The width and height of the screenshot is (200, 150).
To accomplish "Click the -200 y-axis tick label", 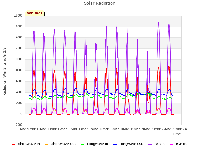I will point(18,125).
